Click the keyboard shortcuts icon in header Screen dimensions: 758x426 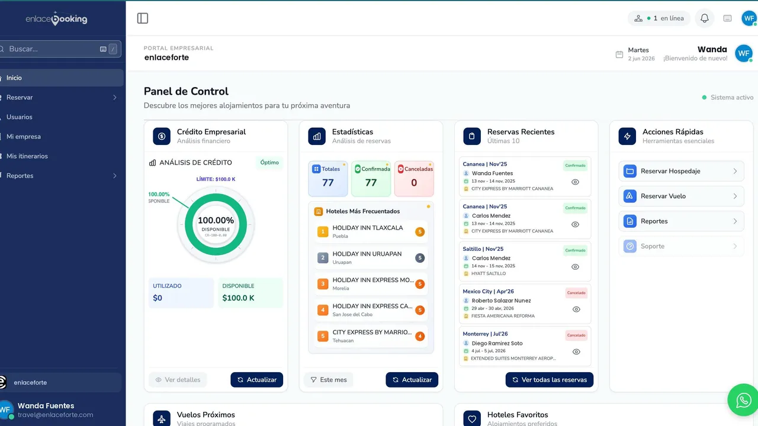(x=728, y=18)
